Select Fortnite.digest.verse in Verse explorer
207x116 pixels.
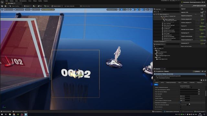tap(162, 59)
